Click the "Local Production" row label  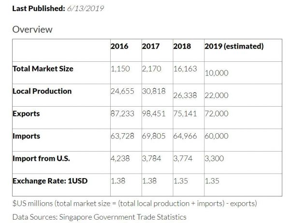tap(42, 91)
